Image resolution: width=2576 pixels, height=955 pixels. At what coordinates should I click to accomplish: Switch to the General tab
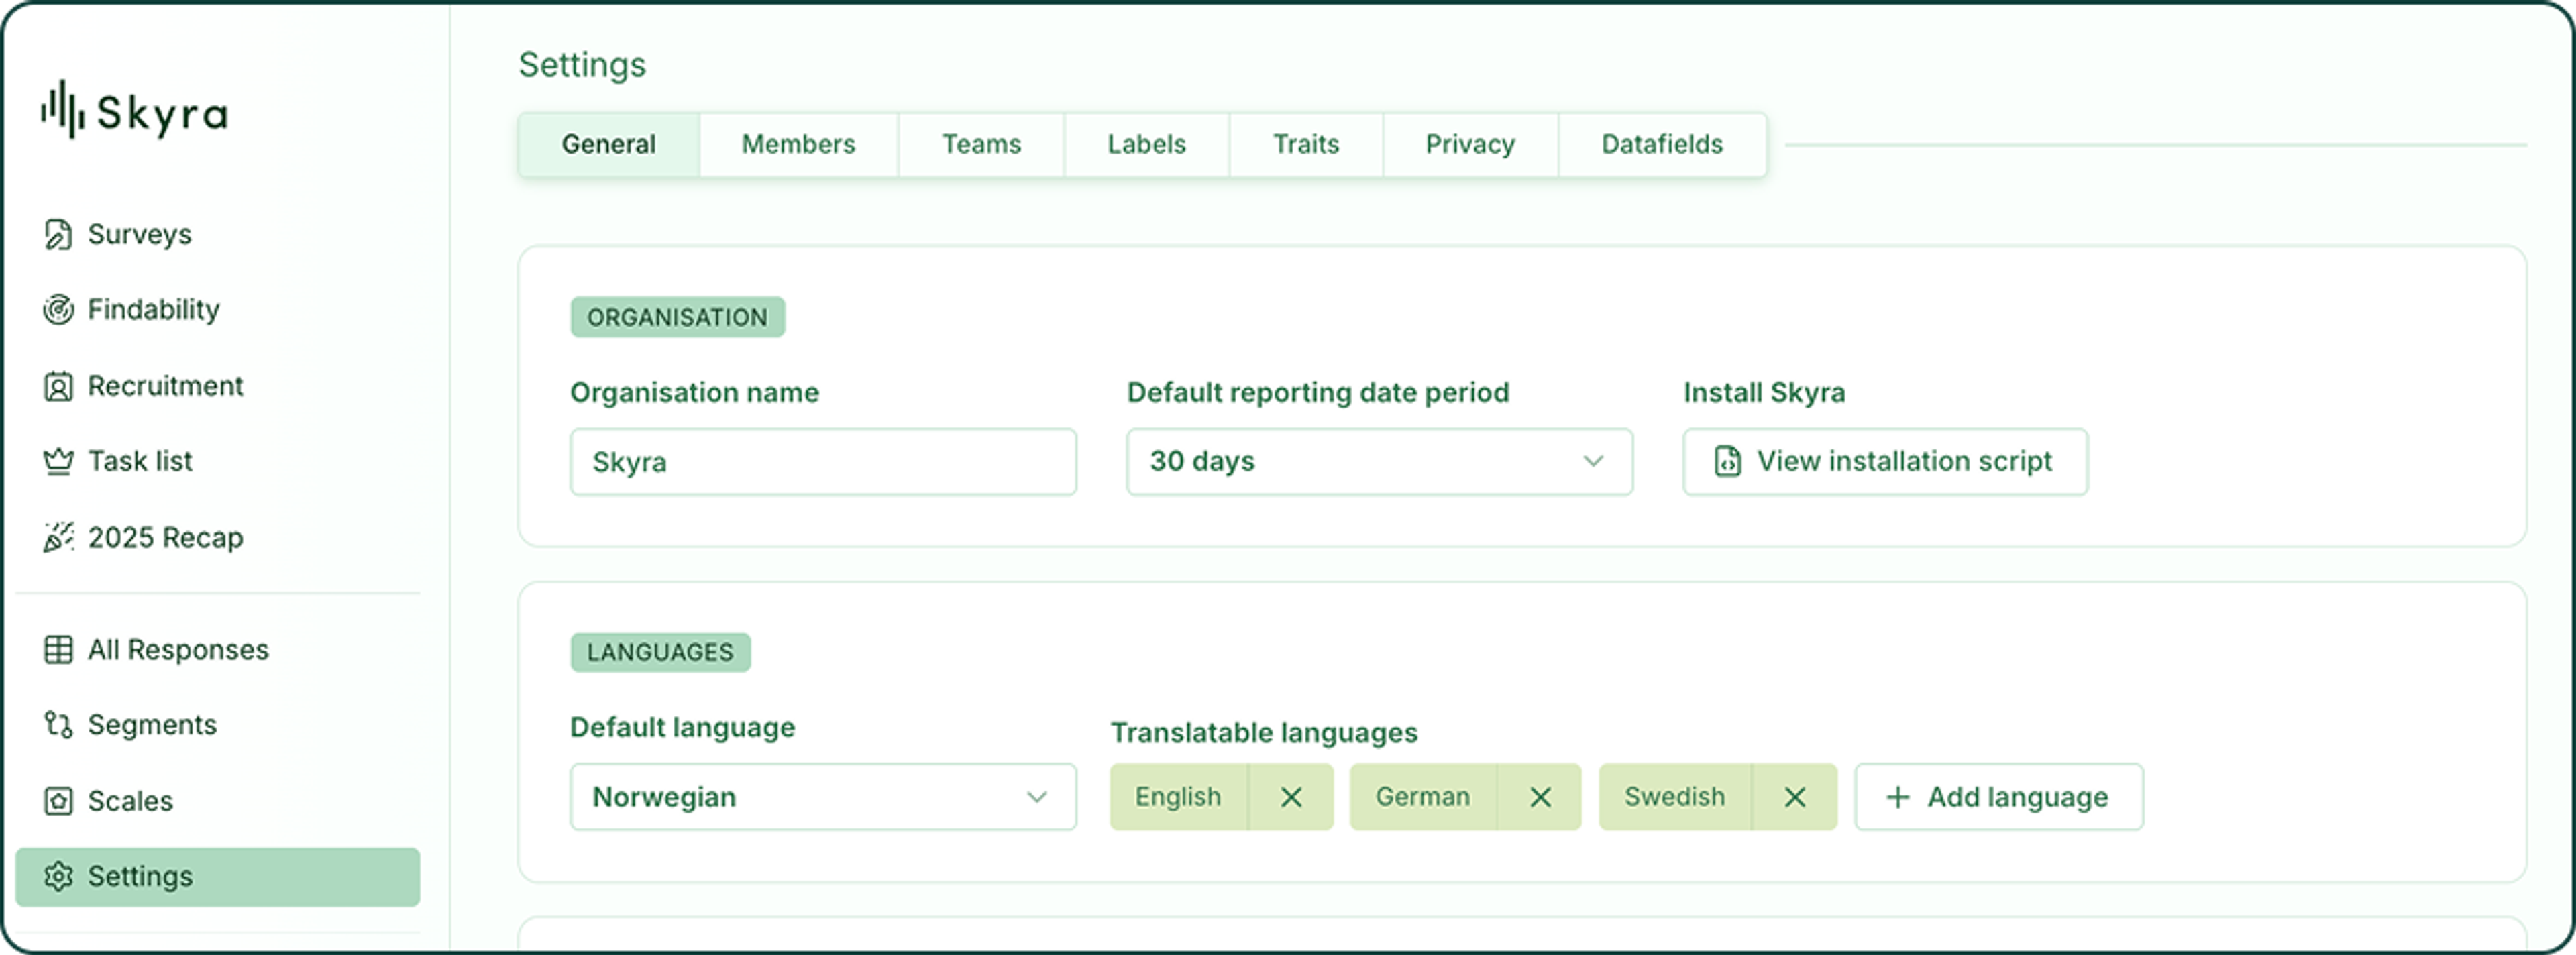(x=609, y=145)
